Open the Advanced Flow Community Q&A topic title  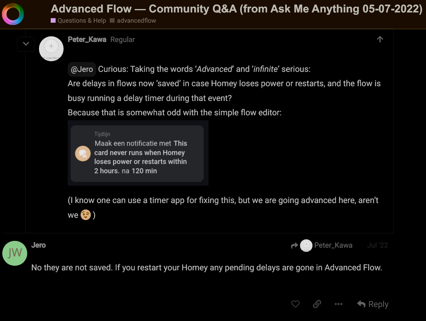236,9
